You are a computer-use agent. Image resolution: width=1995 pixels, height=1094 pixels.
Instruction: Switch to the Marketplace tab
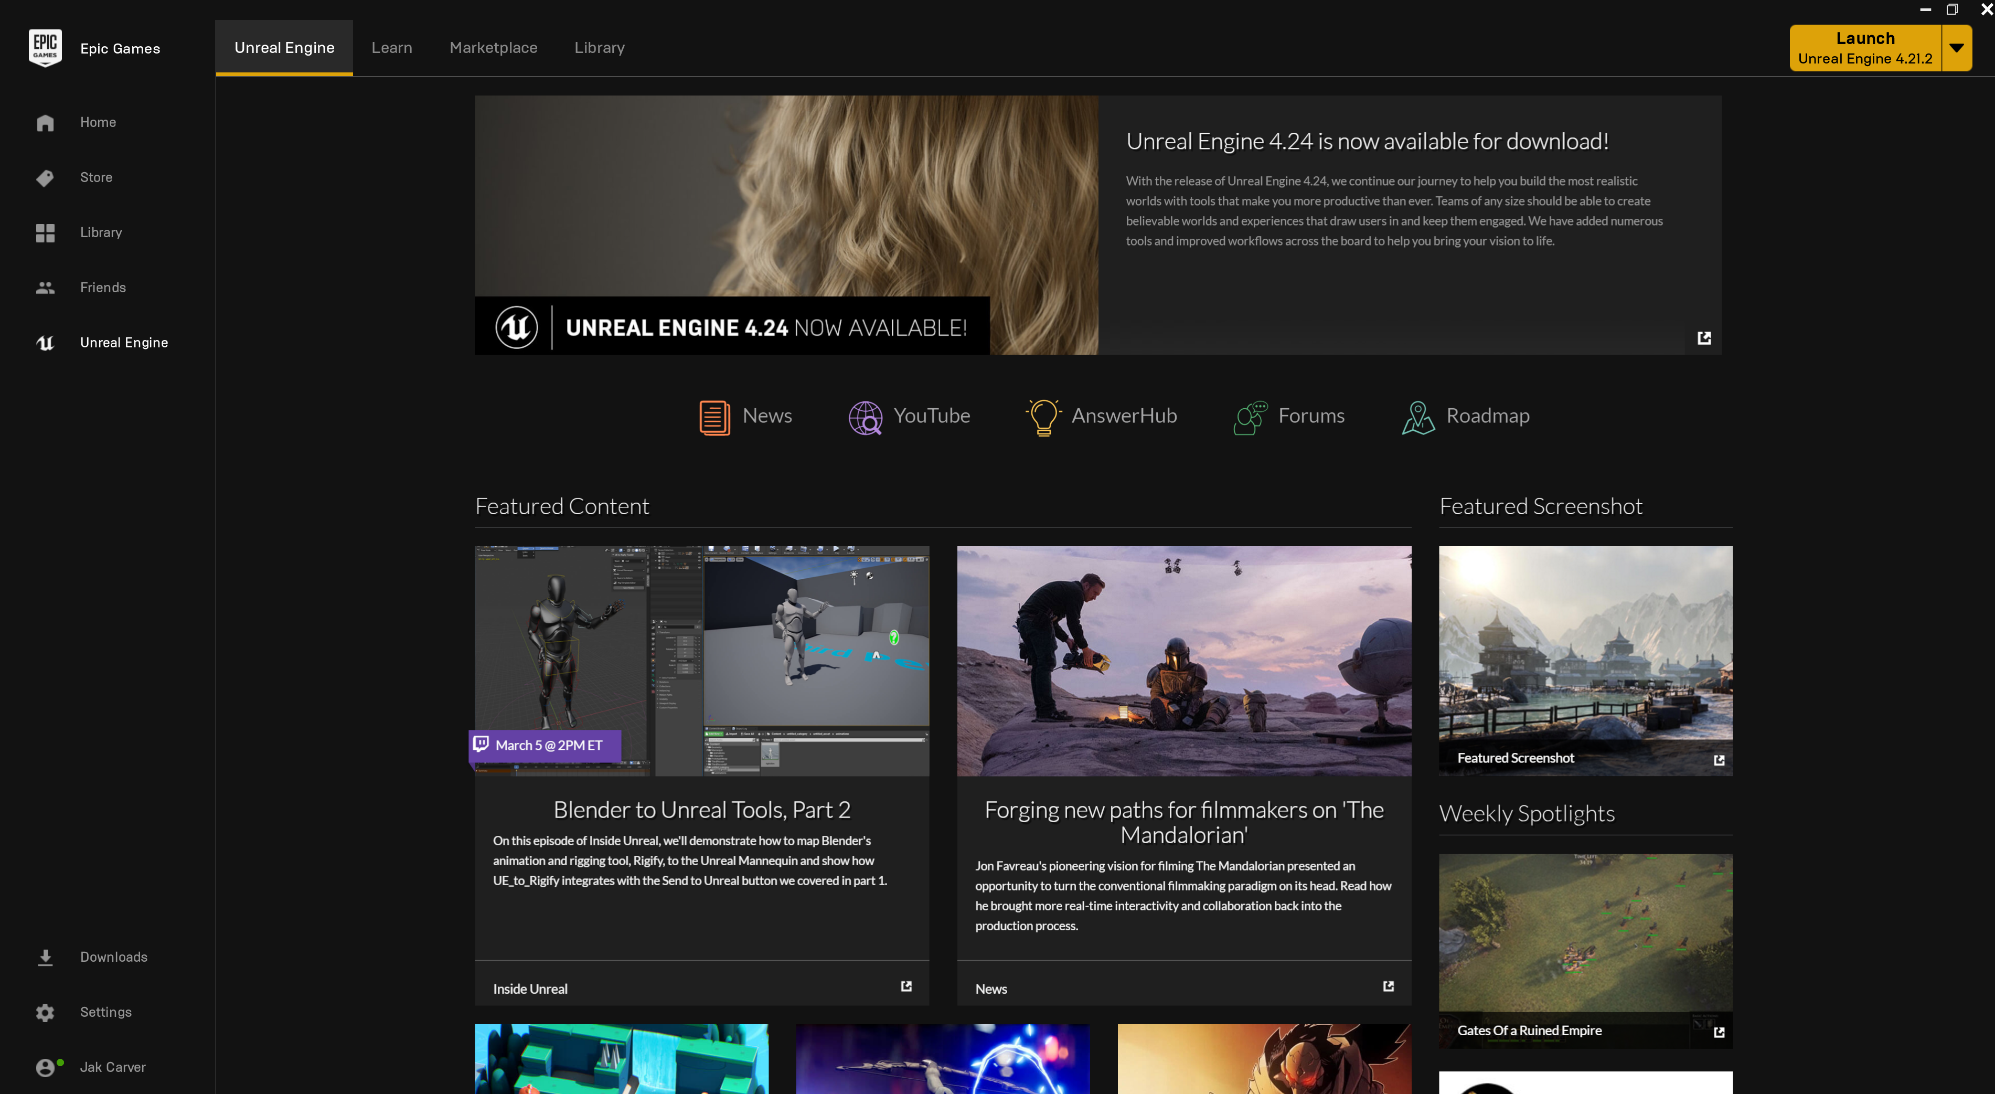click(493, 48)
